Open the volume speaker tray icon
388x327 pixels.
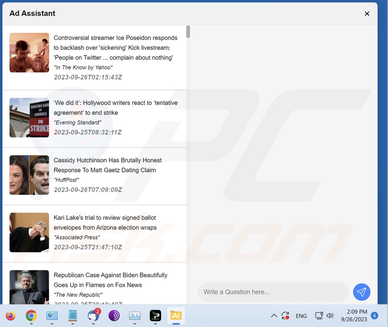tap(330, 316)
